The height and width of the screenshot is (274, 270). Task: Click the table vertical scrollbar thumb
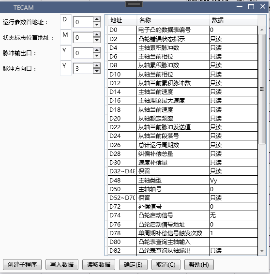pyautogui.click(x=262, y=89)
